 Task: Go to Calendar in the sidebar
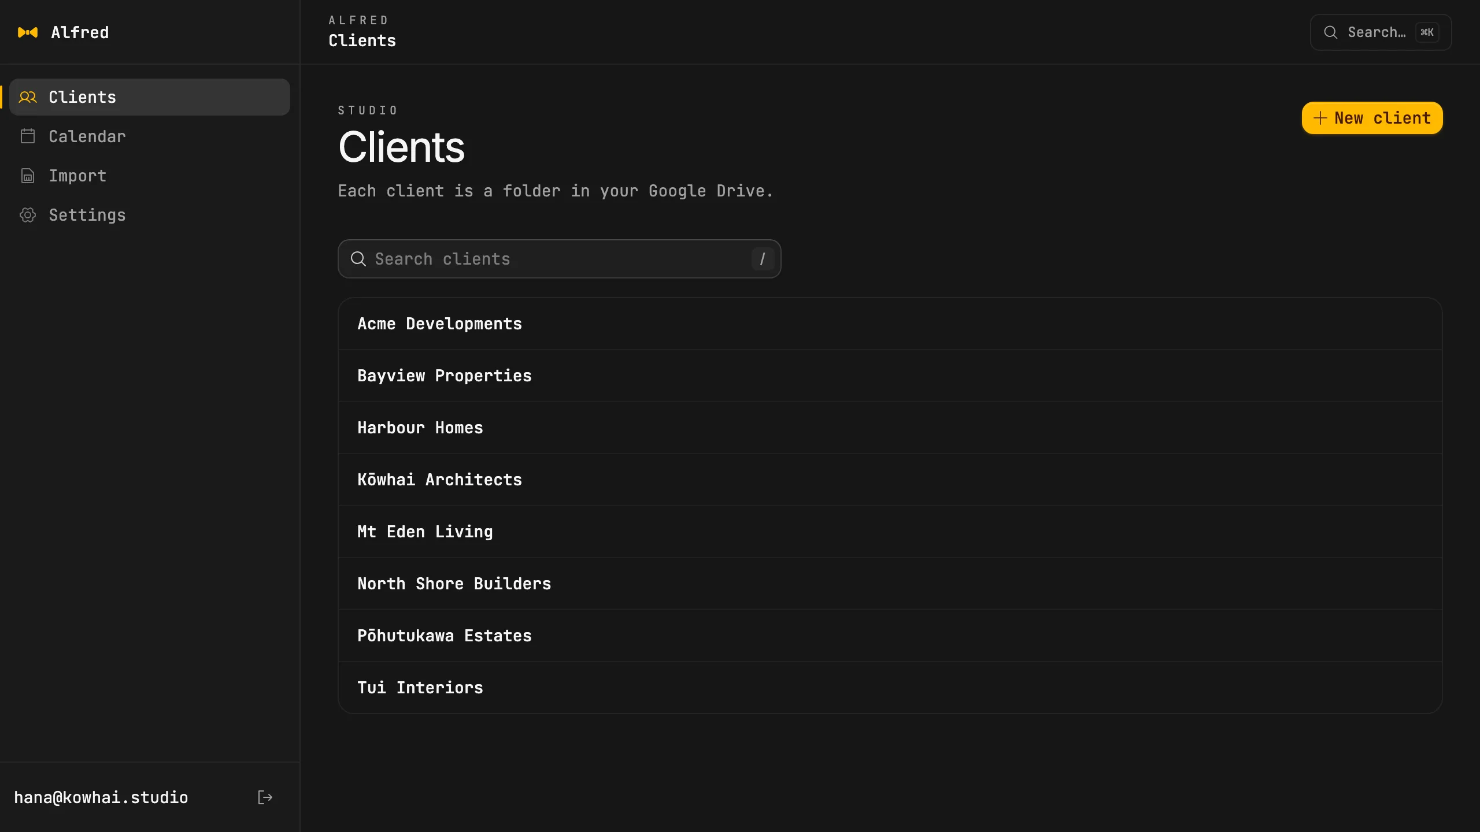[x=150, y=136]
